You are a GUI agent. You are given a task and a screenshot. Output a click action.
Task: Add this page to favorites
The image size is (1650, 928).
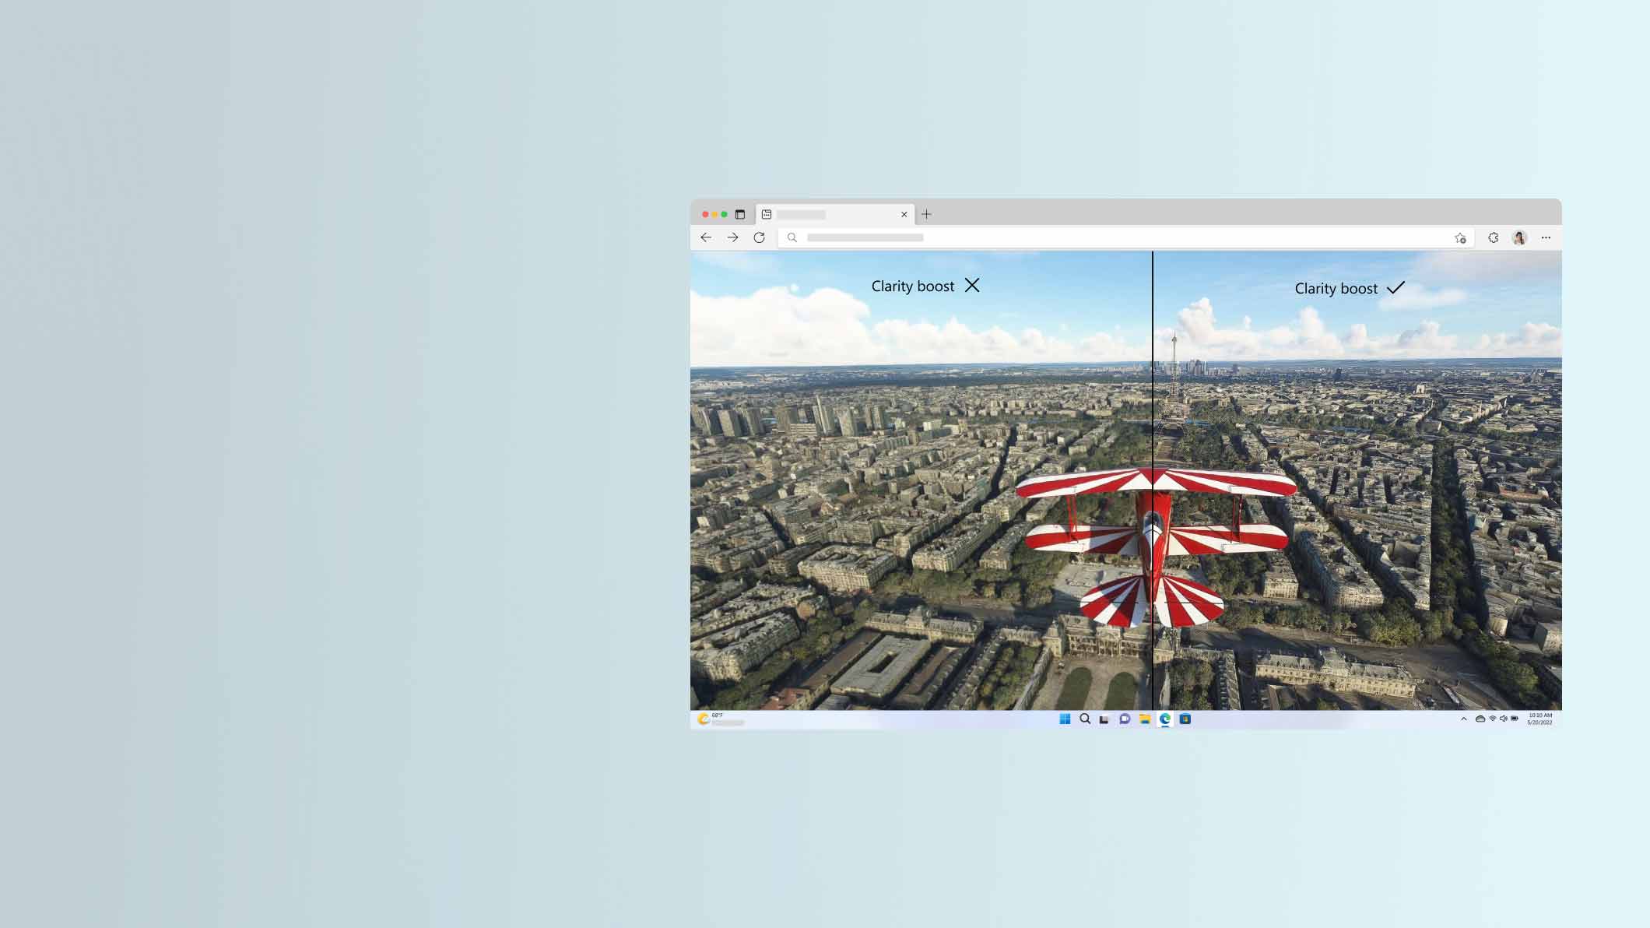click(1460, 238)
